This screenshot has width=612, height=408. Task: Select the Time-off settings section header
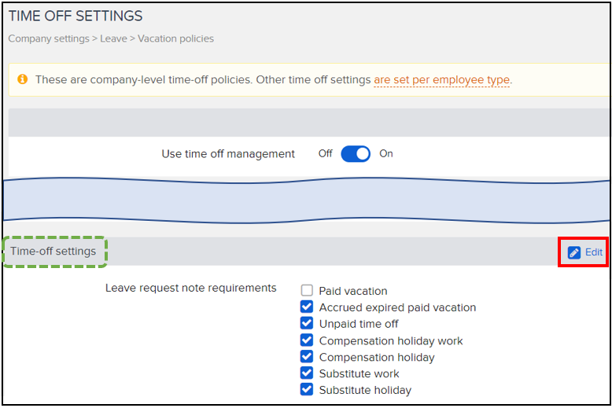coord(53,252)
